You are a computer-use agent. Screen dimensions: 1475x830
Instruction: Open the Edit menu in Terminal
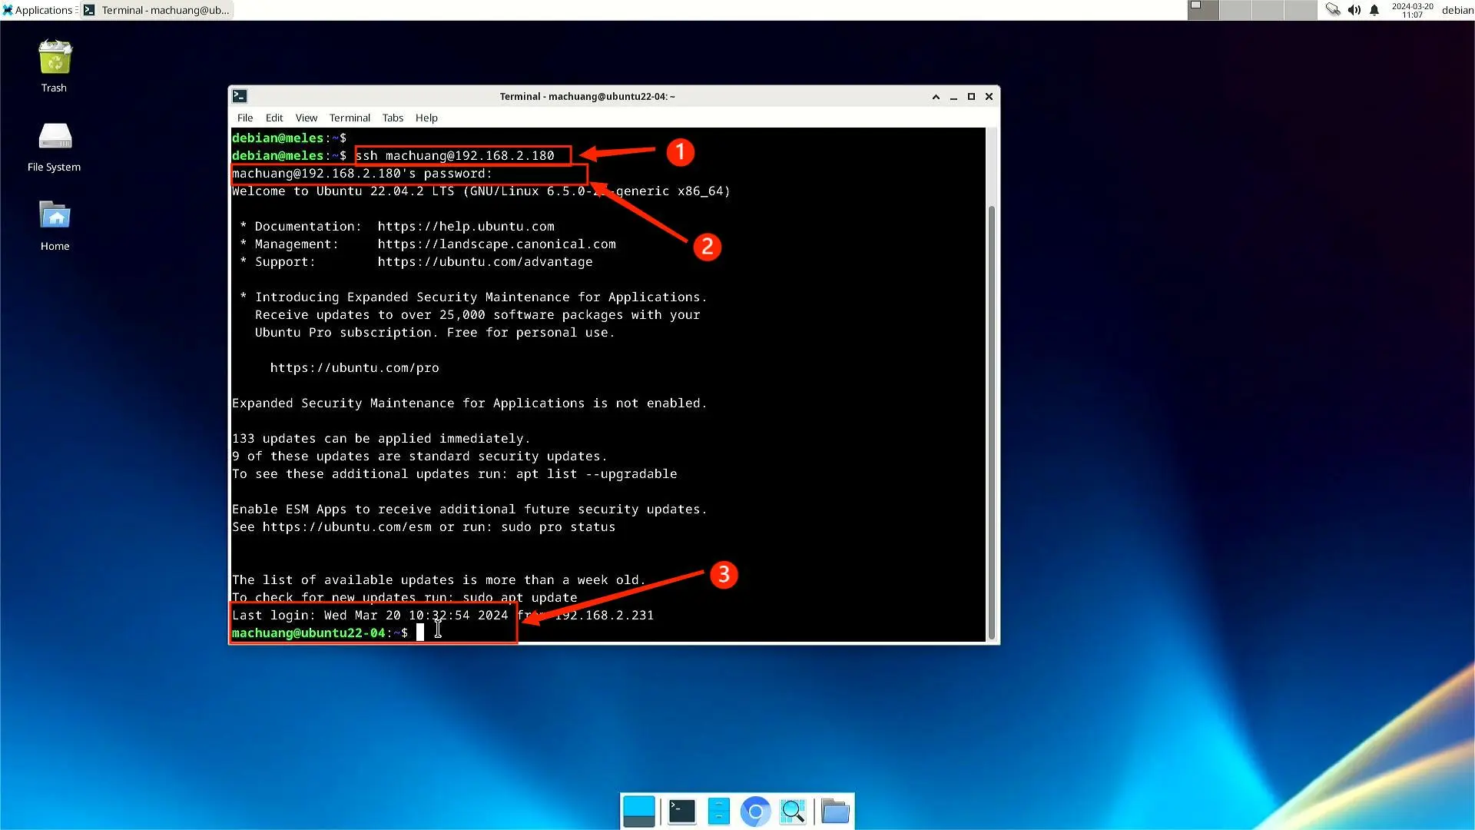[x=273, y=118]
